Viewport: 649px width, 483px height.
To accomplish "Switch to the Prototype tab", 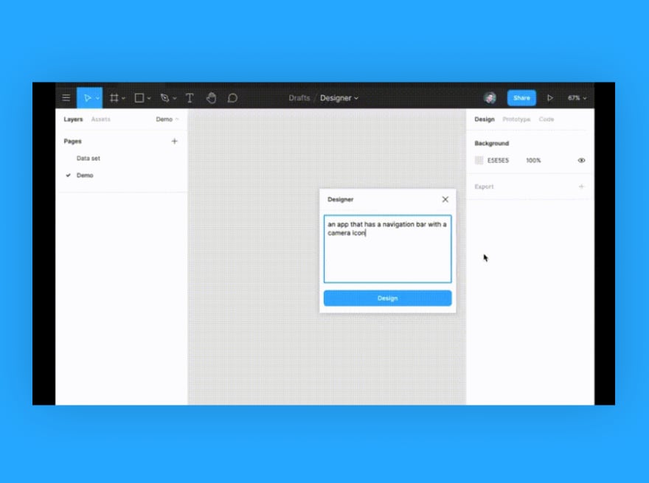I will pyautogui.click(x=516, y=119).
